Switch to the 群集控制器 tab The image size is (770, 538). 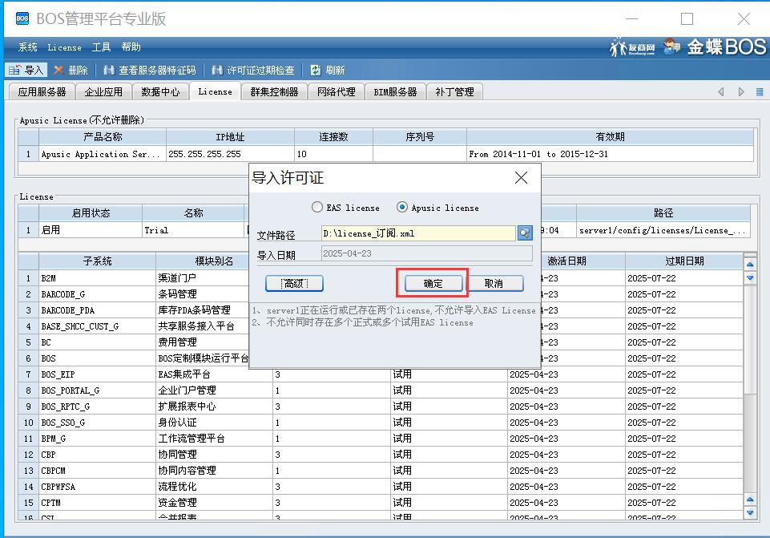click(274, 92)
